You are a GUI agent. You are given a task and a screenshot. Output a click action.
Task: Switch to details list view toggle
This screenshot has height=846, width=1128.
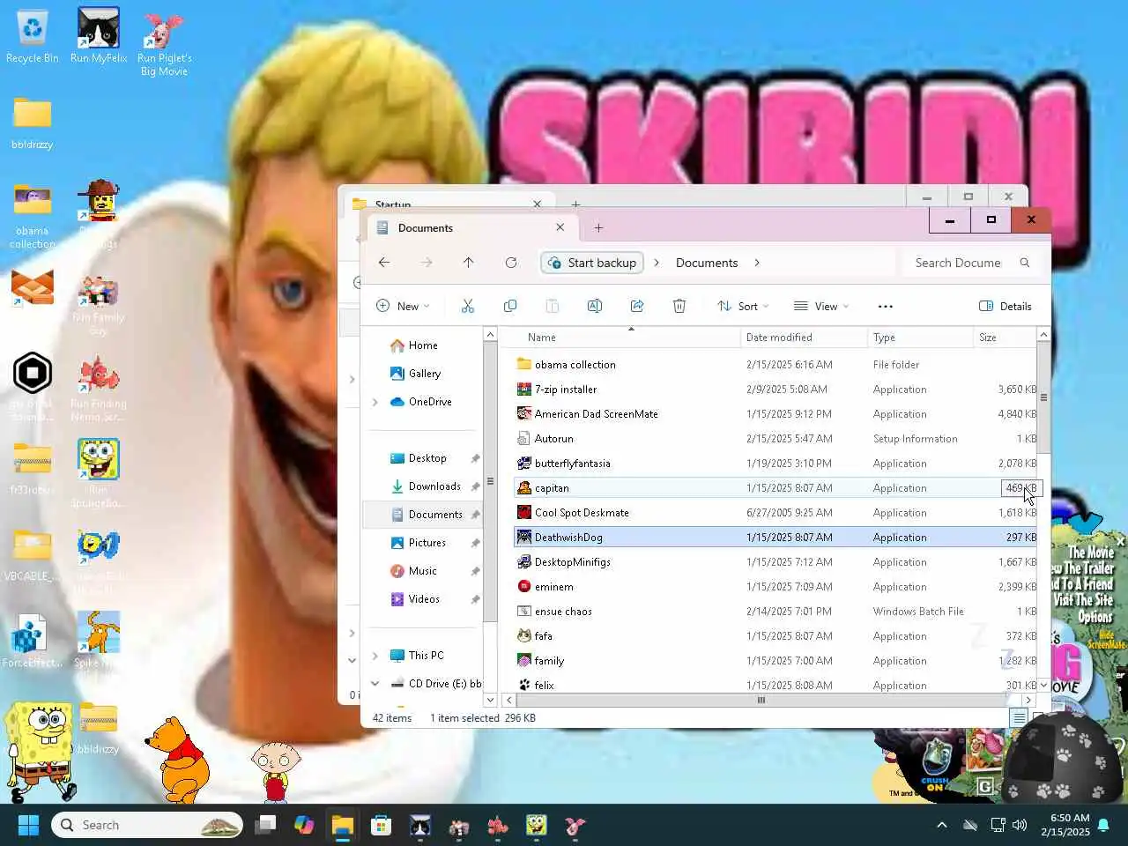1019,717
